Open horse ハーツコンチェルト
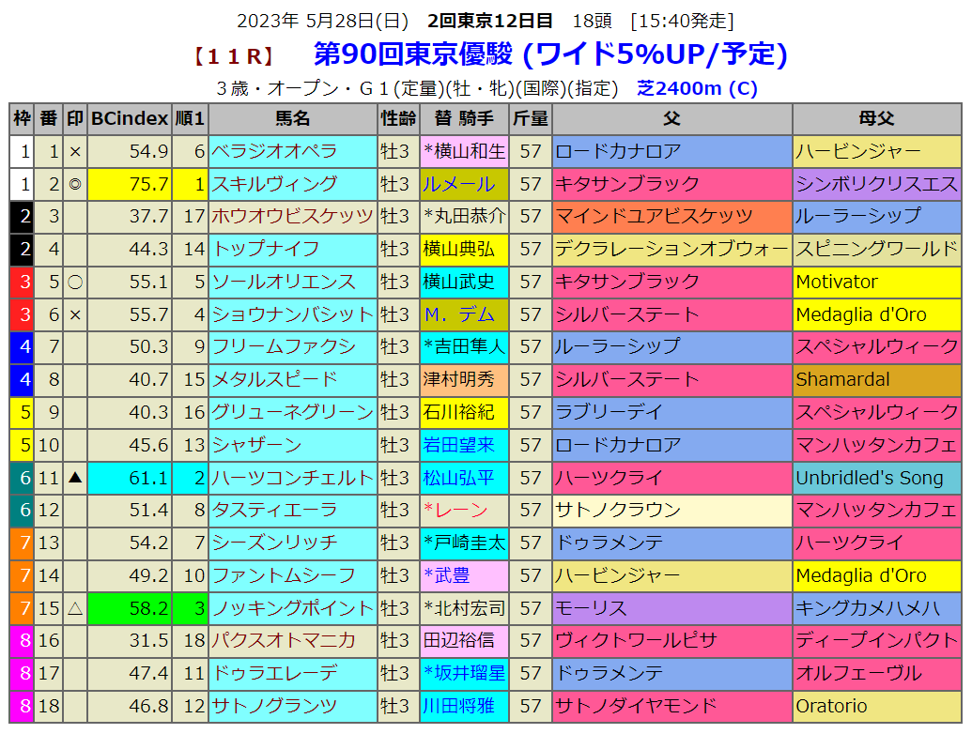Viewport: 972px width, 734px height. (x=292, y=478)
